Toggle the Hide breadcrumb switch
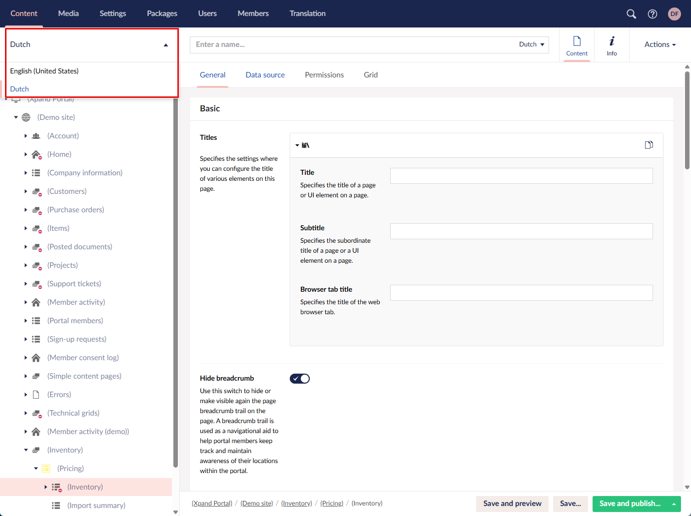691x516 pixels. [x=300, y=379]
